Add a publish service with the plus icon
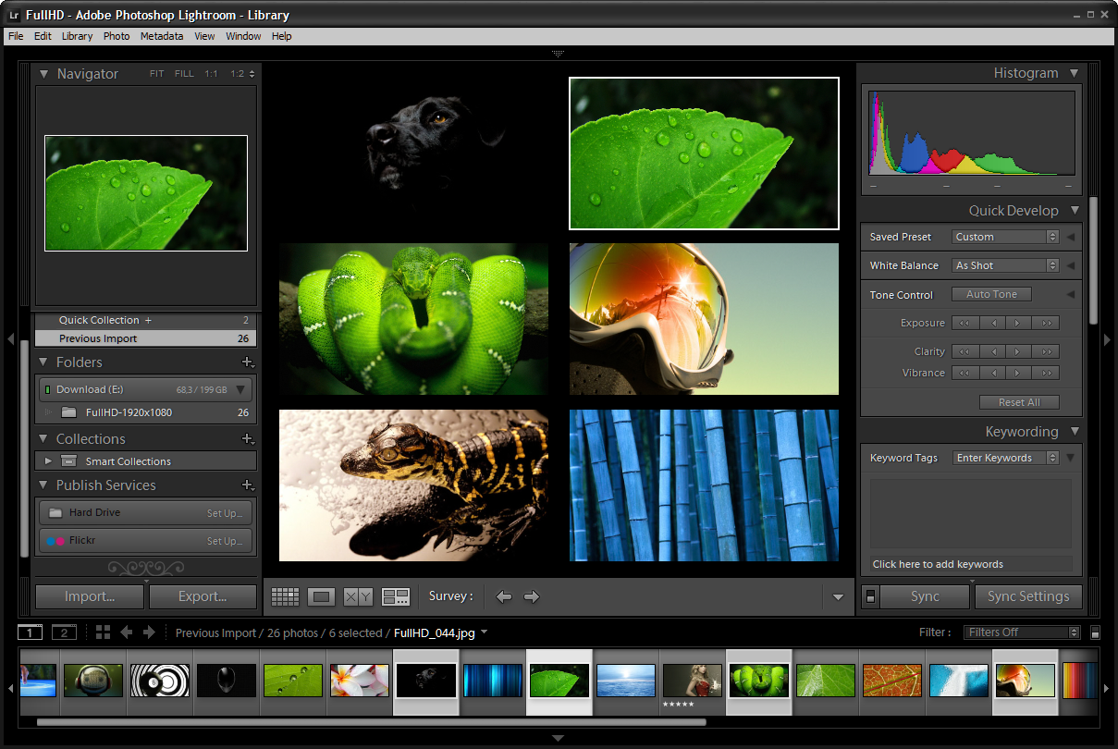Image resolution: width=1118 pixels, height=749 pixels. click(x=247, y=485)
